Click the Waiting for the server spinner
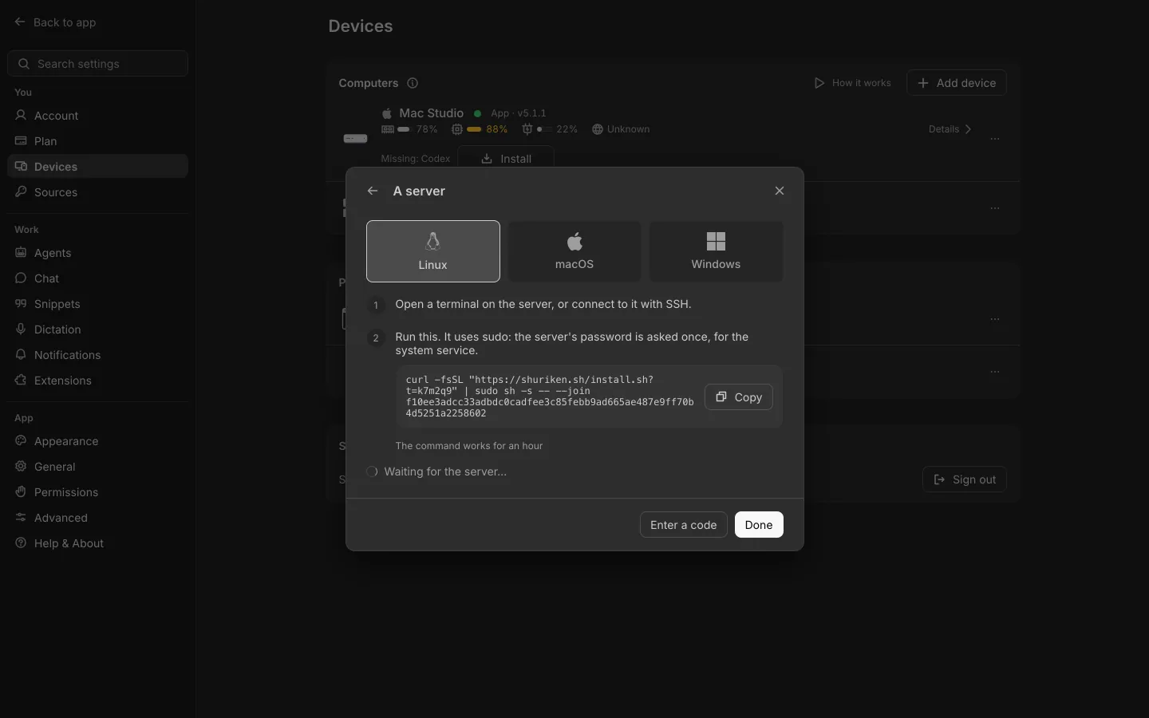This screenshot has width=1149, height=718. tap(372, 471)
